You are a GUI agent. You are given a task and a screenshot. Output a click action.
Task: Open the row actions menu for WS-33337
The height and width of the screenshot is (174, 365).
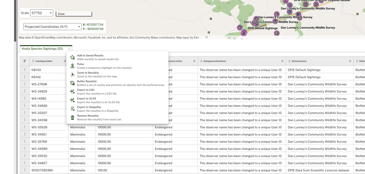pos(25,113)
